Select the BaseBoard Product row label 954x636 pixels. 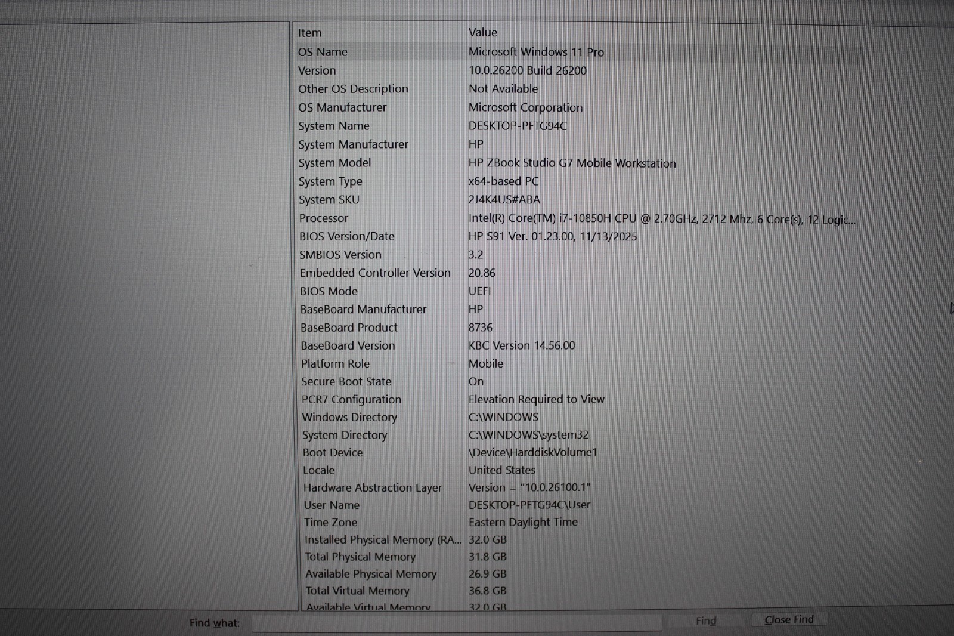(x=349, y=328)
